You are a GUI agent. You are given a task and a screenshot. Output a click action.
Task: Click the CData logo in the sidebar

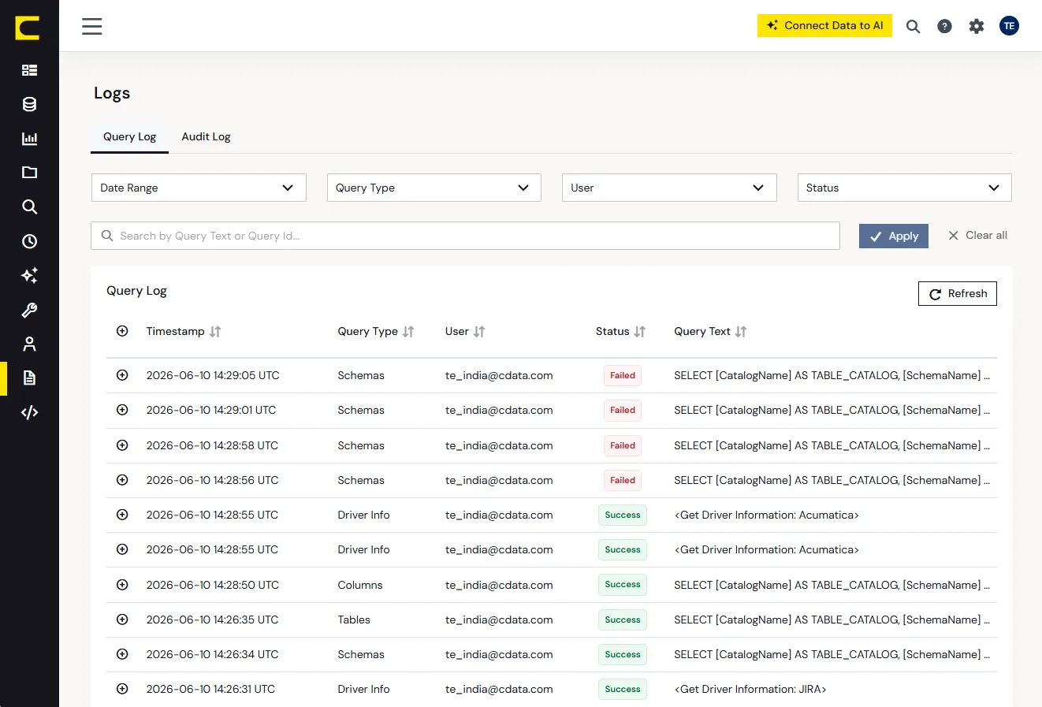point(28,28)
